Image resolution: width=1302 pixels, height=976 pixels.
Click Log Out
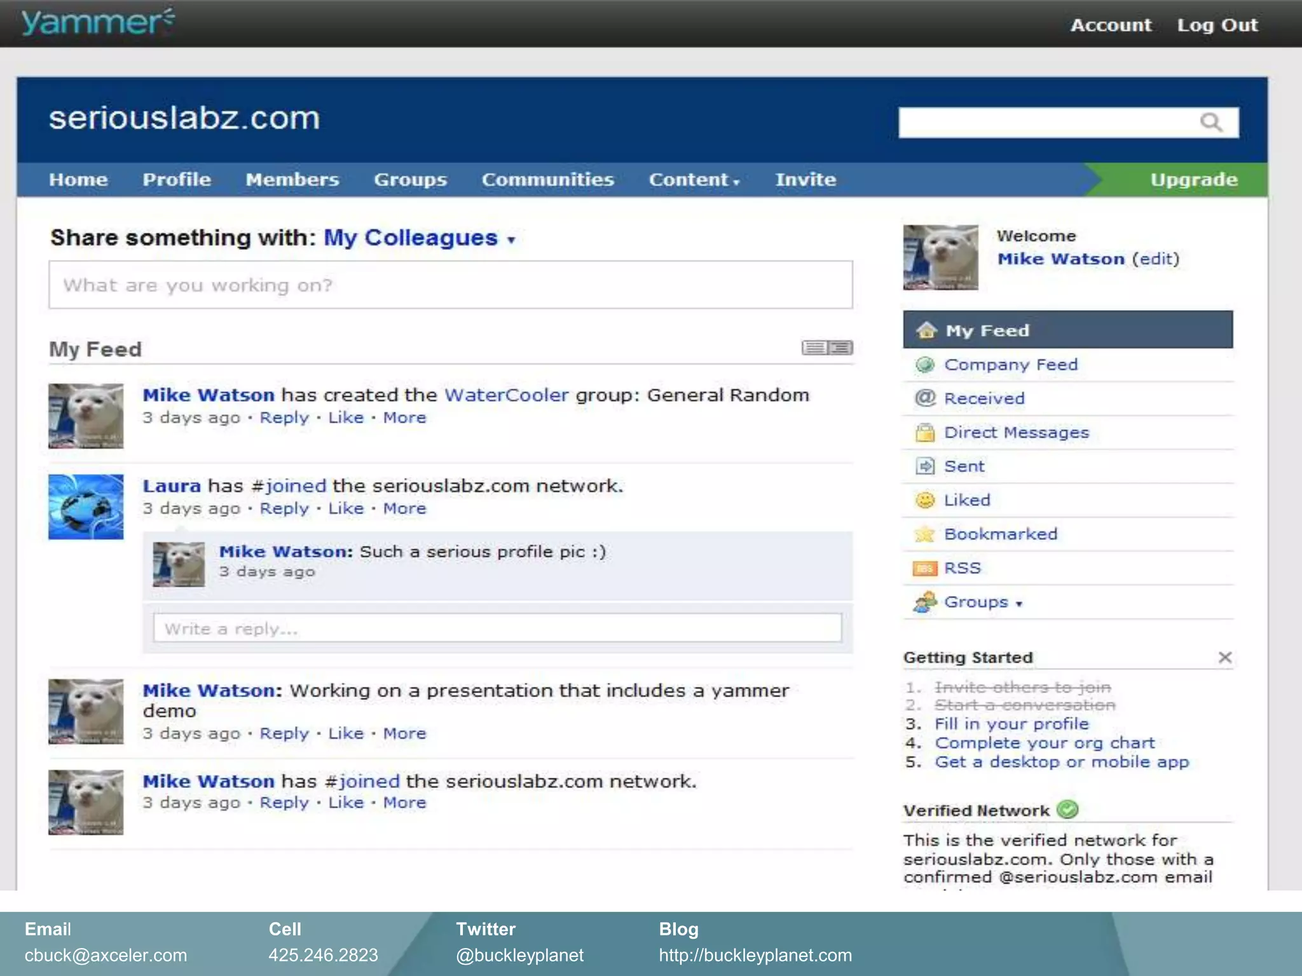[x=1217, y=25]
